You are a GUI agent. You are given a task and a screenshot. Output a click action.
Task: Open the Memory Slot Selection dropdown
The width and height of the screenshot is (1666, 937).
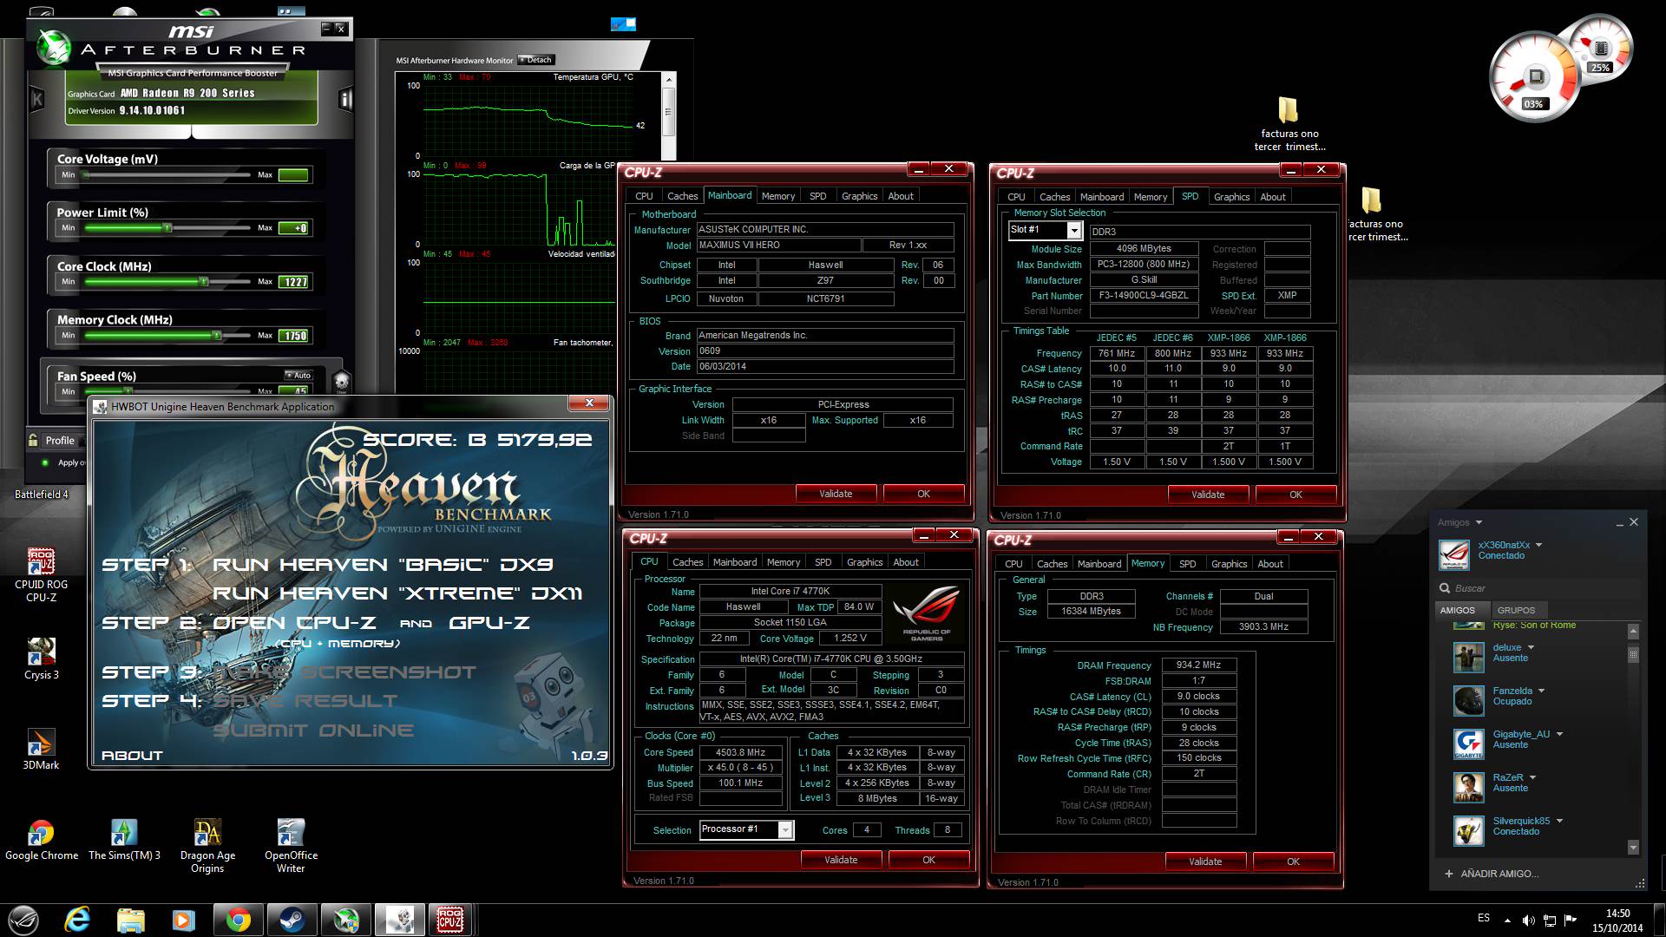[x=1074, y=230]
